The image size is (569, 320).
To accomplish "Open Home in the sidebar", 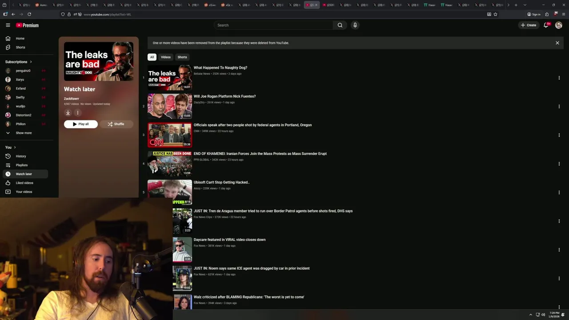I will (x=25, y=39).
